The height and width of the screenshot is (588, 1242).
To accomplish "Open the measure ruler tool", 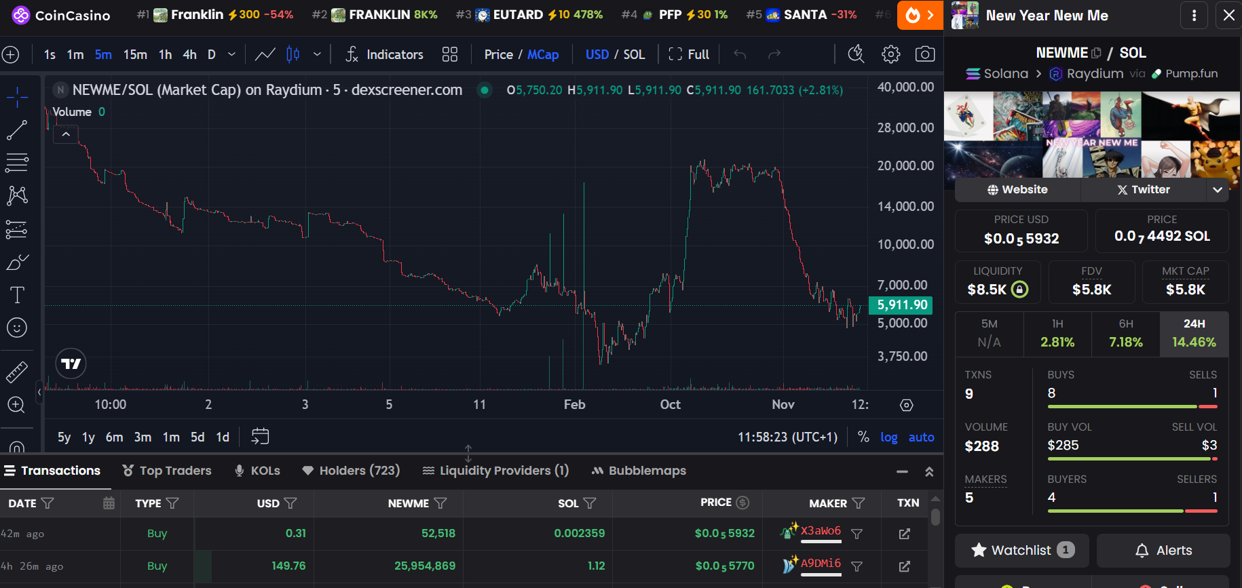I will (17, 372).
